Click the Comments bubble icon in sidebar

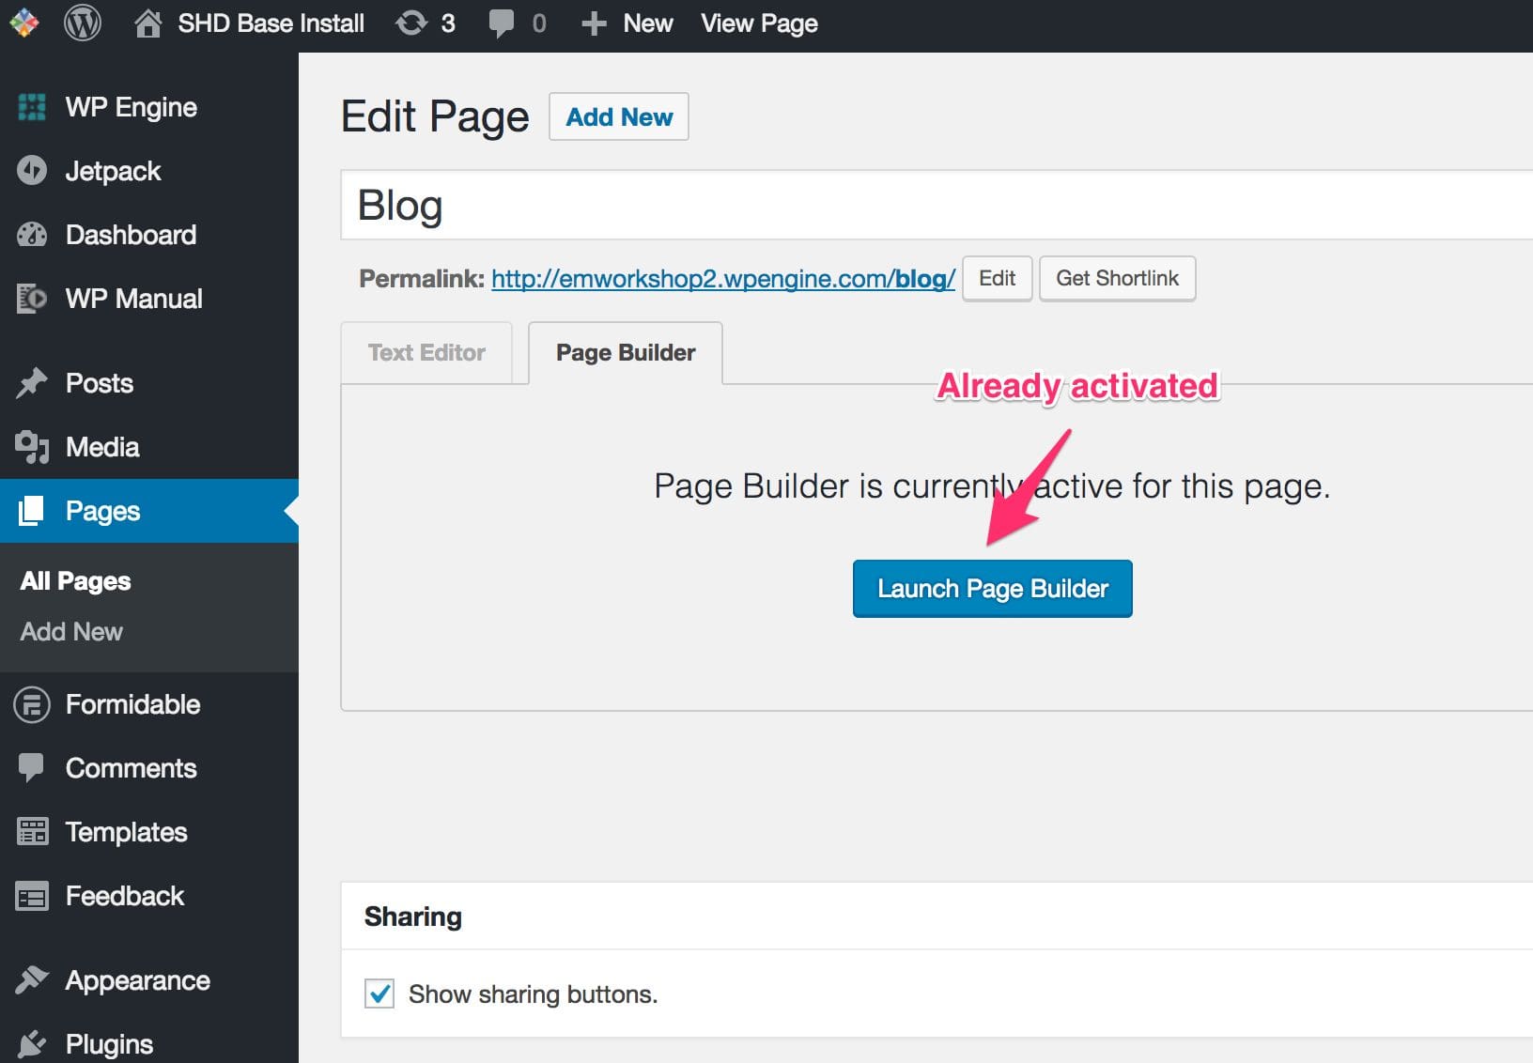(32, 768)
